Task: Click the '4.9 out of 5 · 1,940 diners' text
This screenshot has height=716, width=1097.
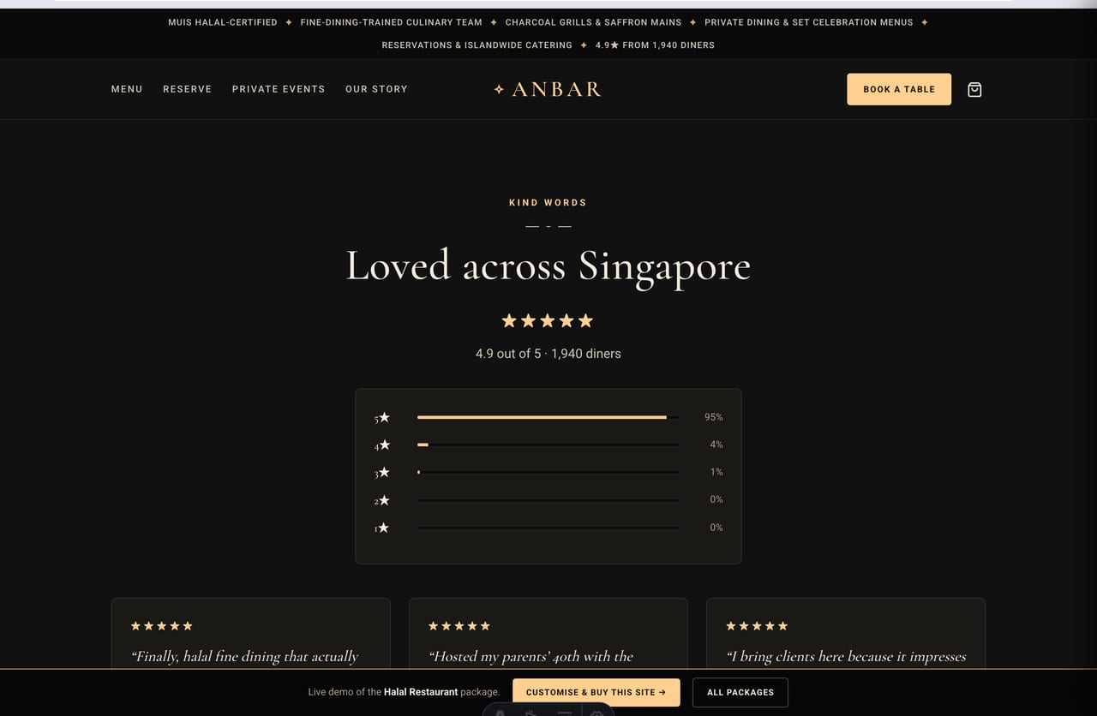Action: click(x=548, y=353)
